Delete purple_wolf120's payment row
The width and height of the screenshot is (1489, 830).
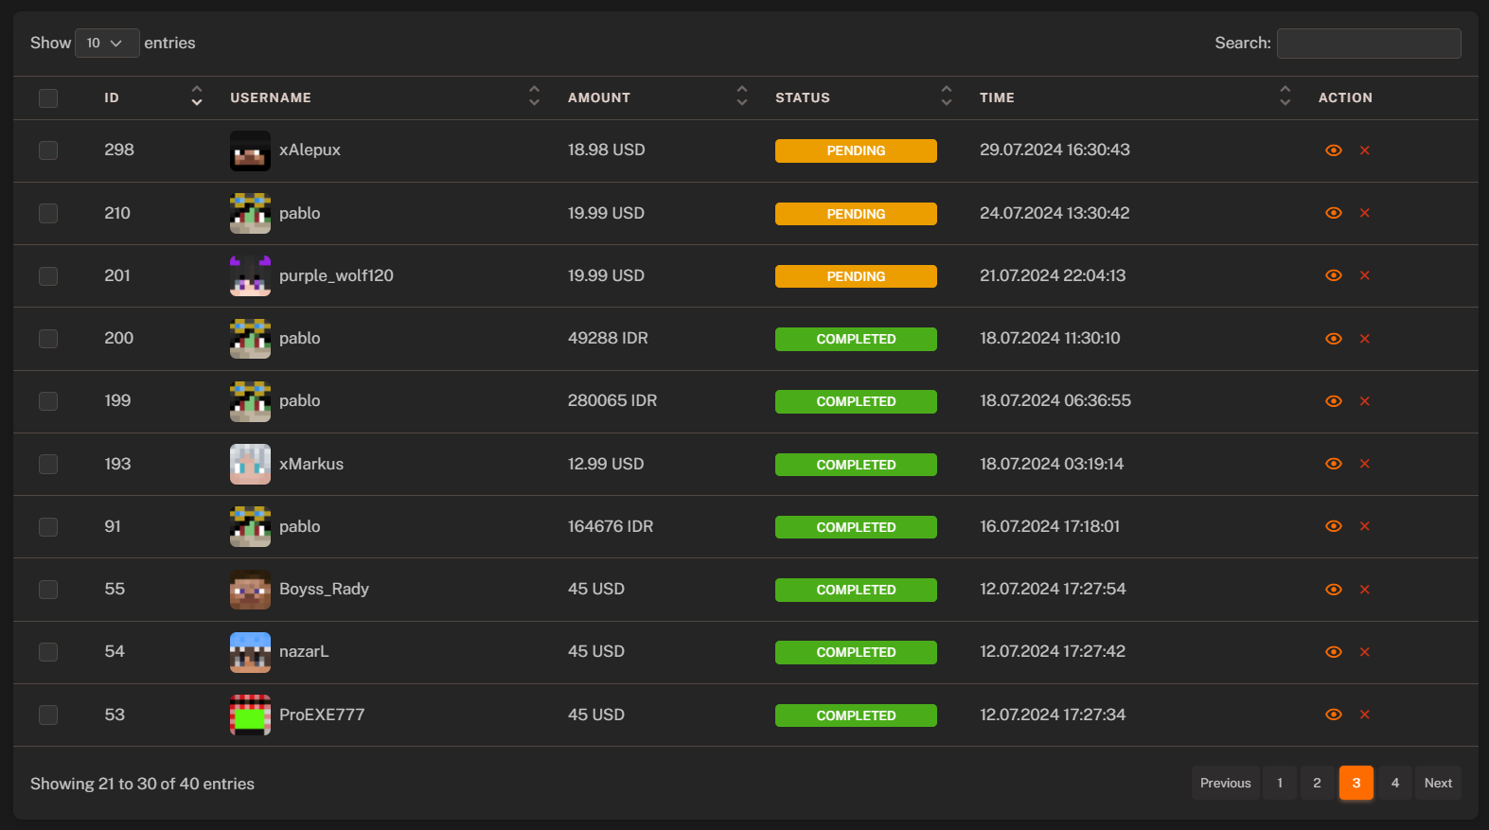coord(1365,275)
